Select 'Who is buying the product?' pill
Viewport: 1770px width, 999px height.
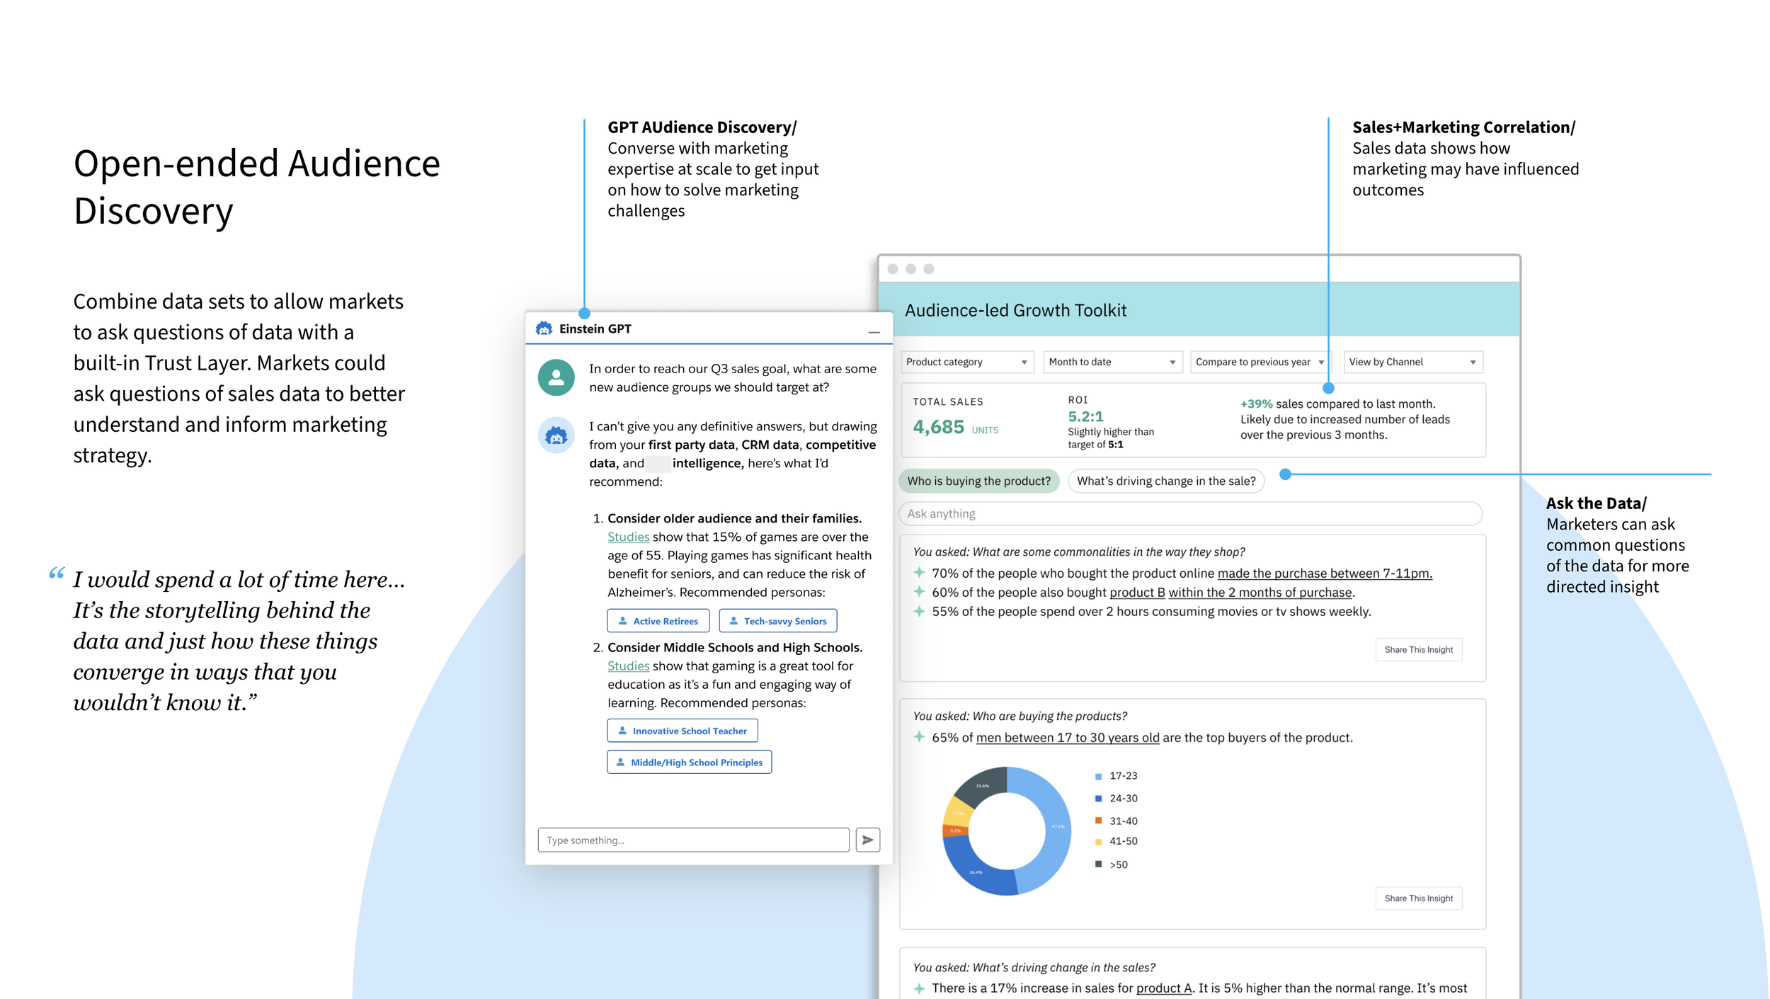[978, 481]
